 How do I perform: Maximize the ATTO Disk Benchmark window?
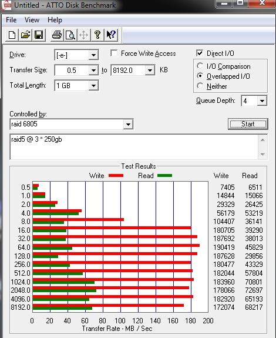click(241, 3)
